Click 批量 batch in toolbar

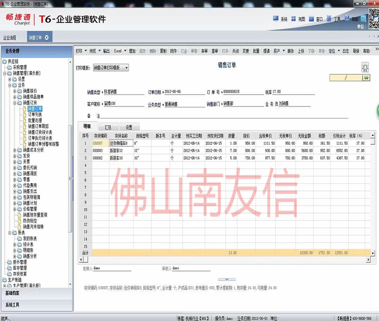click(256, 51)
